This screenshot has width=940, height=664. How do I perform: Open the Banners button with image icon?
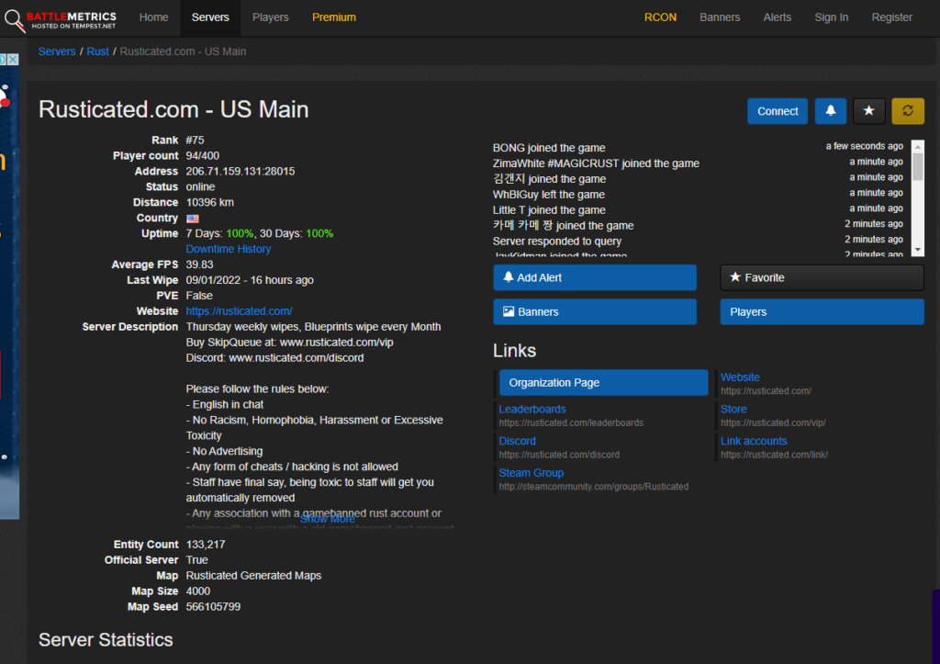coord(594,312)
